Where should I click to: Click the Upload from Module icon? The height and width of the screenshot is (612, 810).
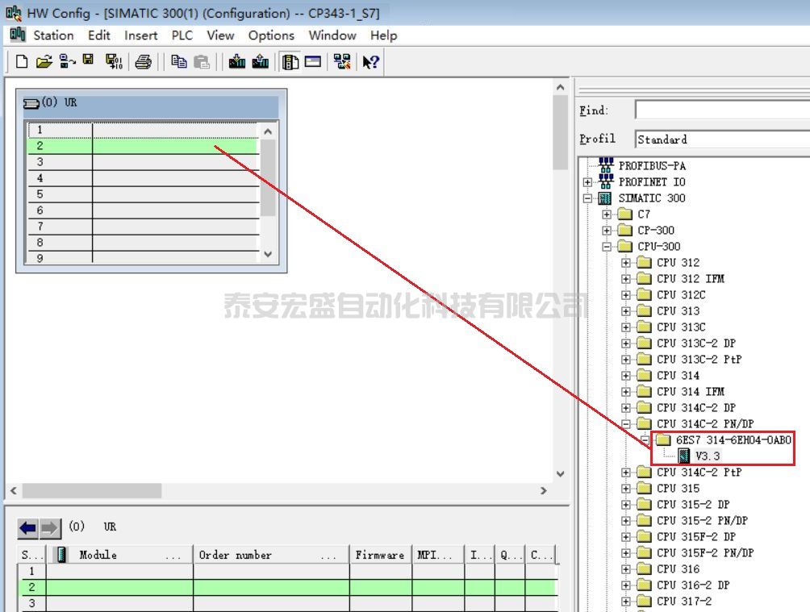pyautogui.click(x=260, y=62)
